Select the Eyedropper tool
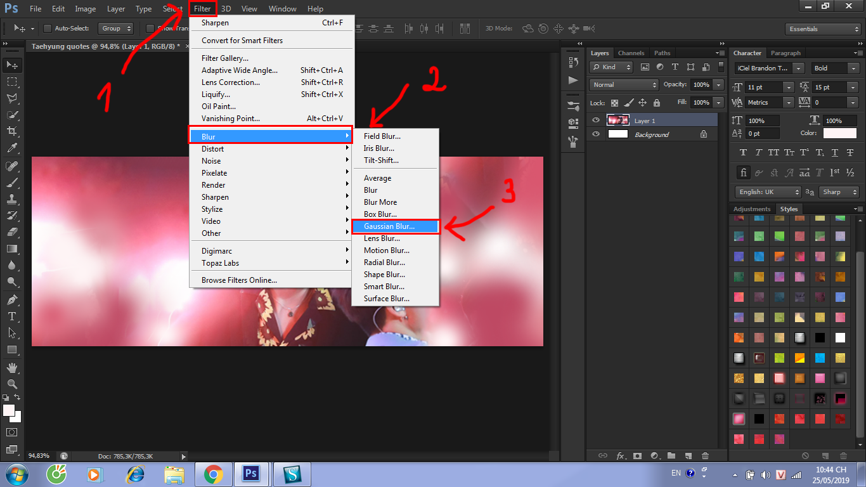Image resolution: width=866 pixels, height=487 pixels. pyautogui.click(x=11, y=148)
